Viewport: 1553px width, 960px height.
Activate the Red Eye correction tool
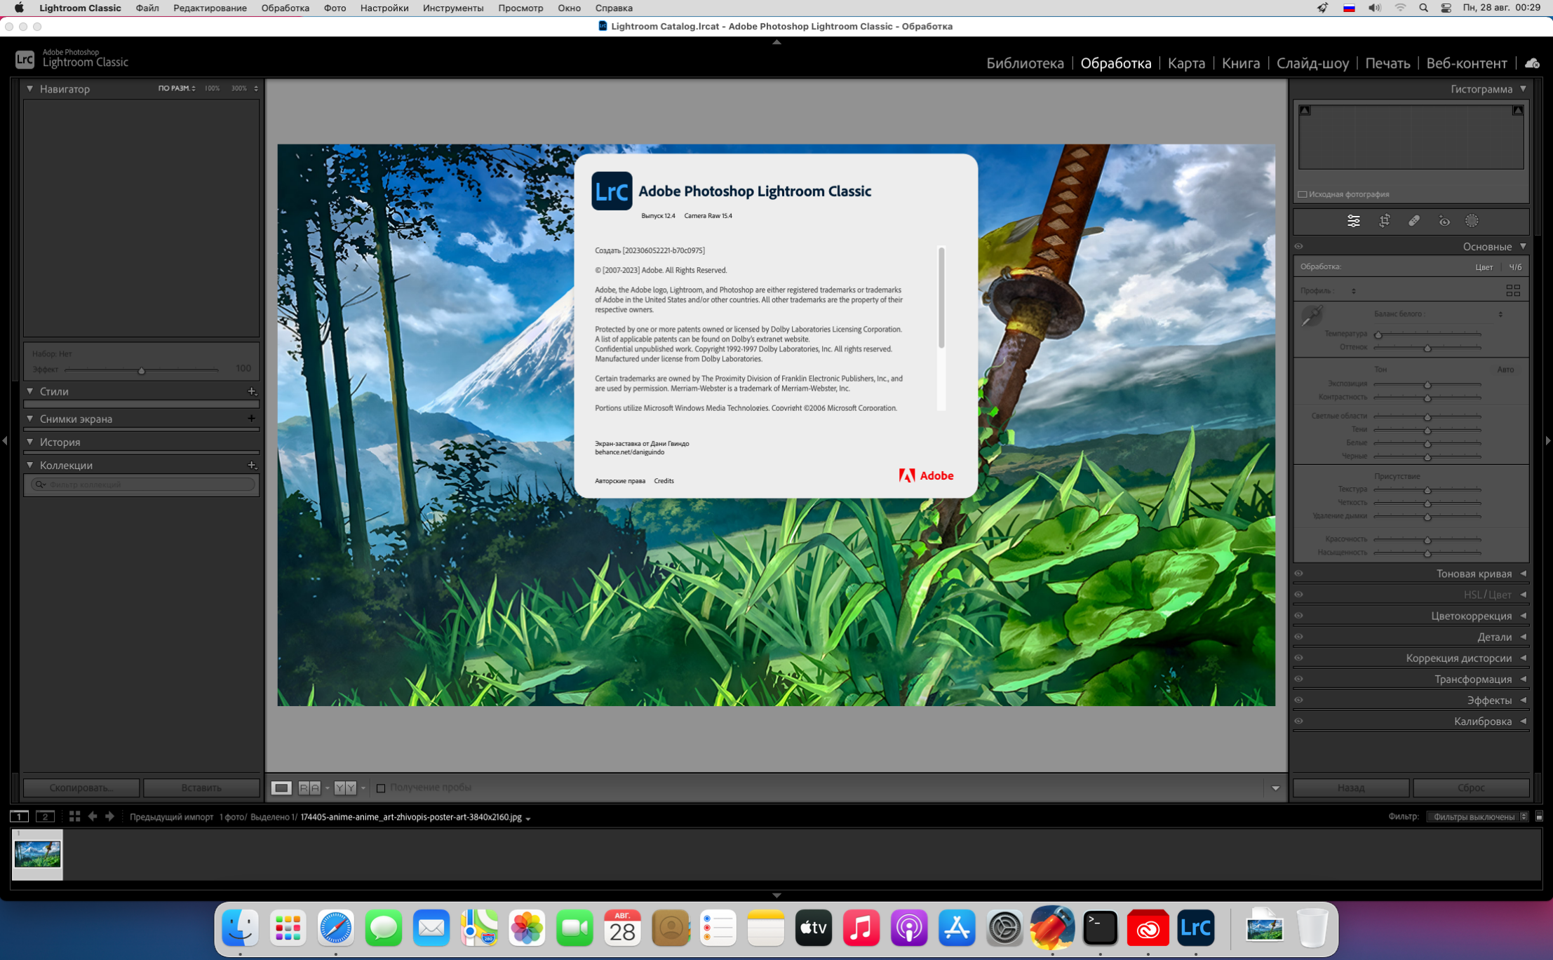1444,222
